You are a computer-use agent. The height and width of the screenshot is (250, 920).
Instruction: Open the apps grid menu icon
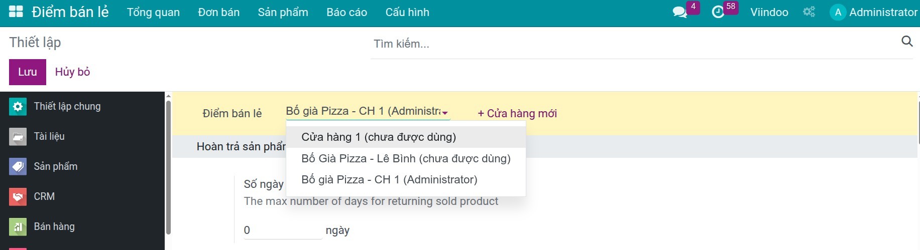click(16, 12)
